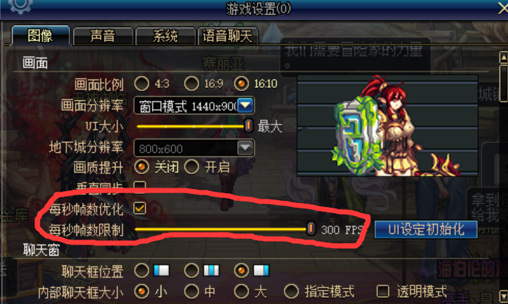The image size is (508, 304).
Task: Click the 每秒帧数限制 slider handle
Action: pos(310,229)
